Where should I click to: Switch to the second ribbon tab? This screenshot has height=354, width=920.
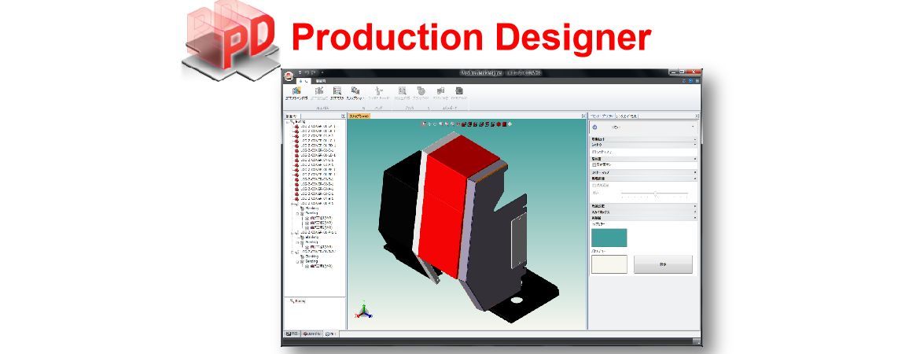click(x=320, y=81)
